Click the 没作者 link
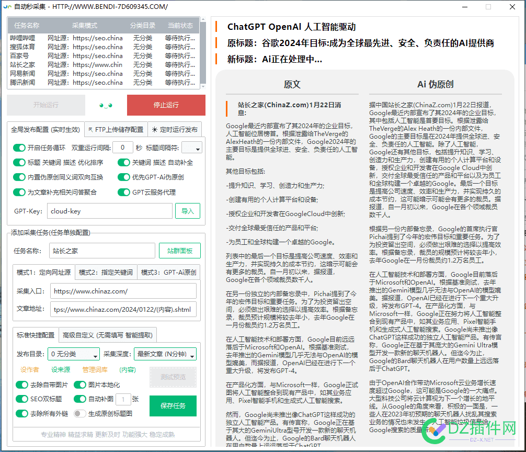 pos(29,369)
